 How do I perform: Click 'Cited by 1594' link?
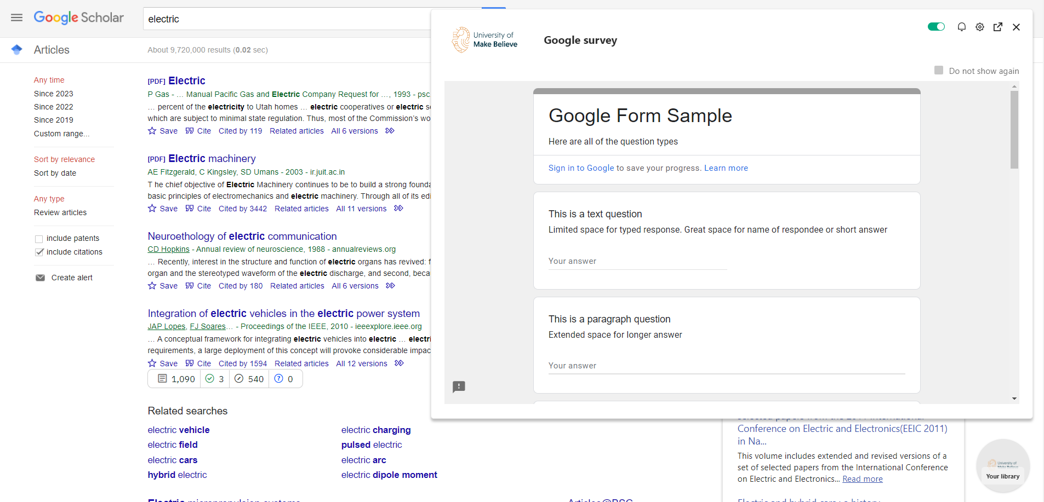243,363
